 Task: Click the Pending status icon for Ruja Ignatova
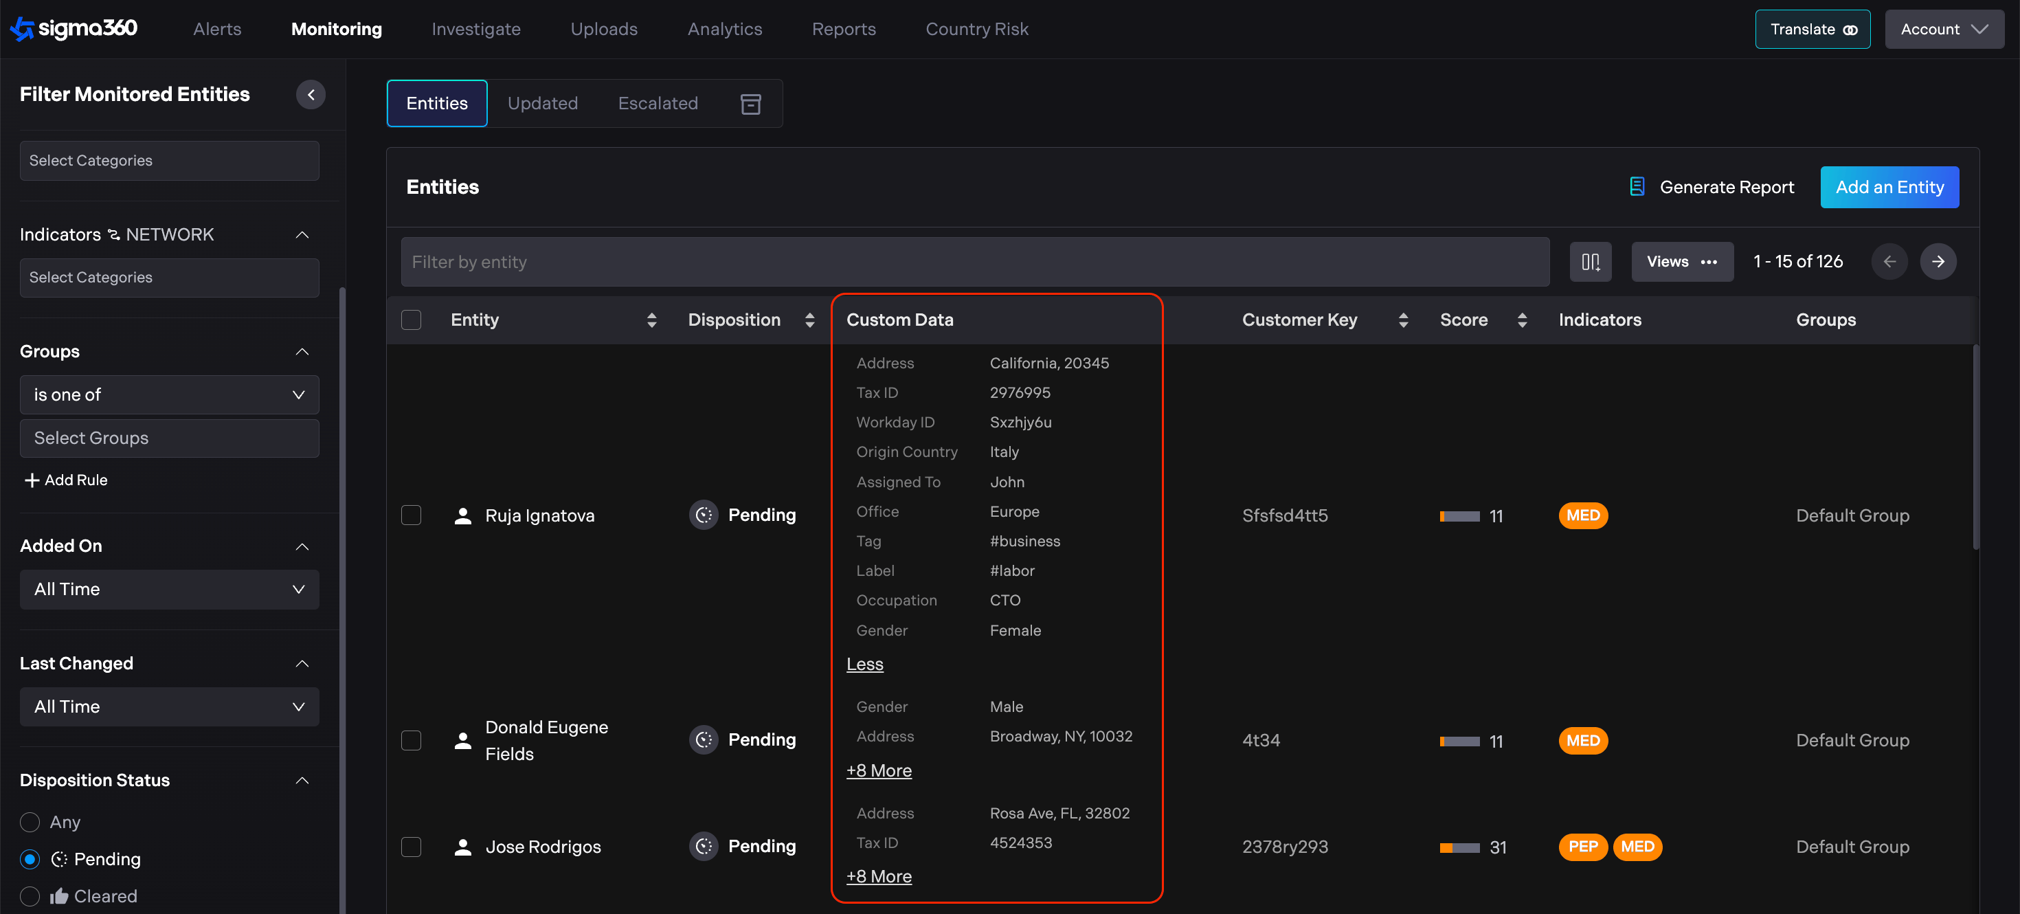pyautogui.click(x=704, y=515)
